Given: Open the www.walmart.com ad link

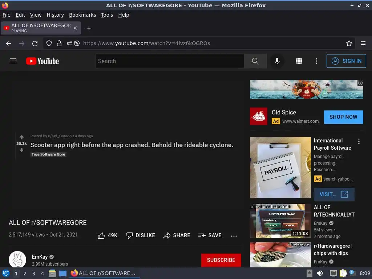Looking at the screenshot, I should (x=300, y=121).
